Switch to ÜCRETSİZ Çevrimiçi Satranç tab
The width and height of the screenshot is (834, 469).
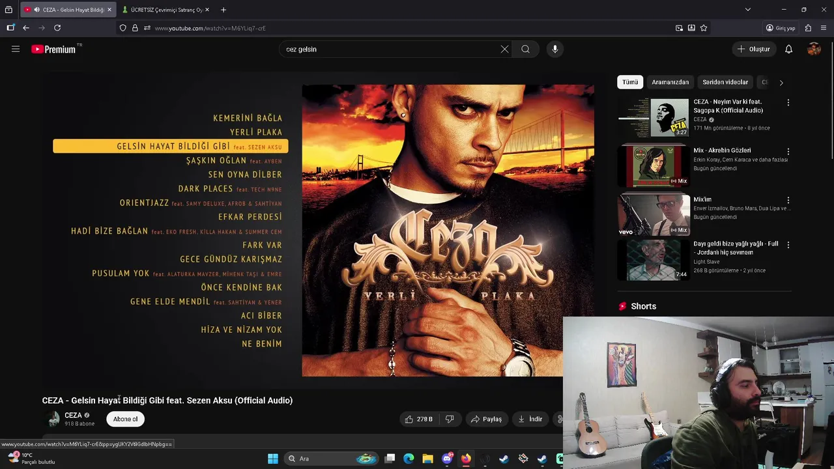coord(167,10)
